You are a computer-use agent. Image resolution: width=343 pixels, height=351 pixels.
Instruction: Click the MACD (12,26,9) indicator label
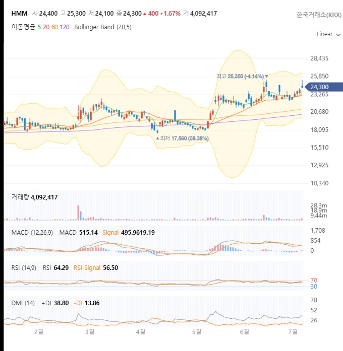pyautogui.click(x=32, y=233)
